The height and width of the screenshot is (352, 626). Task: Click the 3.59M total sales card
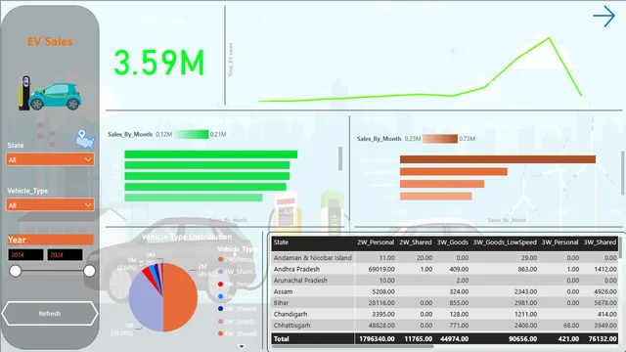point(158,63)
